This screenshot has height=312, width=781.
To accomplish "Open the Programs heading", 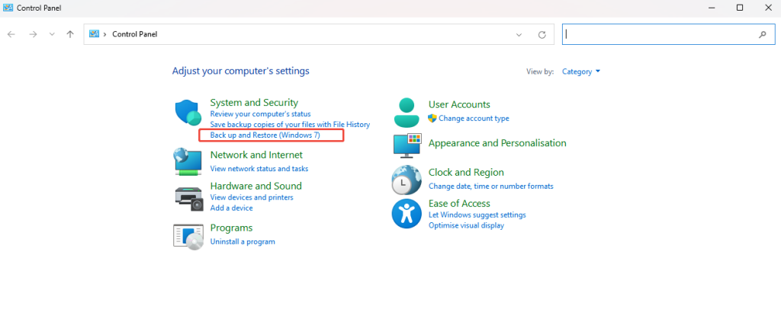I will (232, 228).
